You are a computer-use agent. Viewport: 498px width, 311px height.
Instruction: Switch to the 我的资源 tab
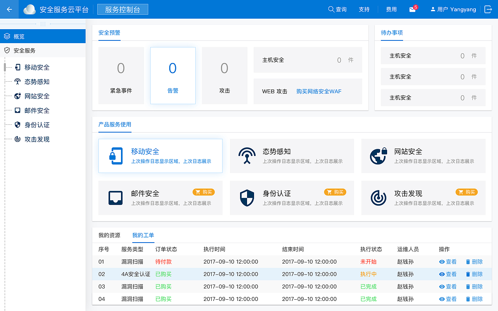109,235
